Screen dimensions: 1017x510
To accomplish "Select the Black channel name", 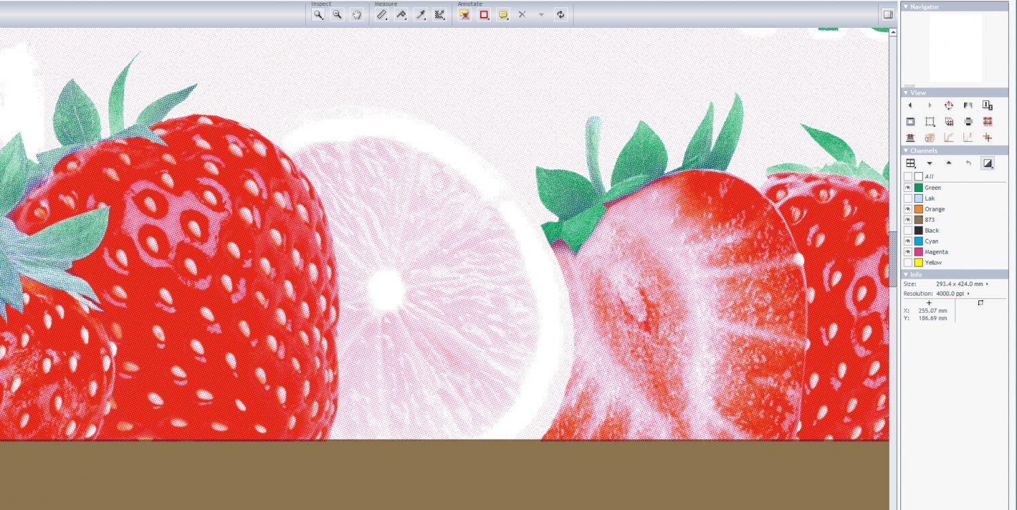I will (932, 231).
